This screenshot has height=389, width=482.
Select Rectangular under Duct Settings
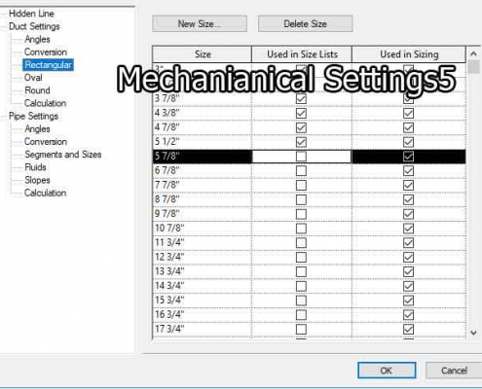coord(48,65)
